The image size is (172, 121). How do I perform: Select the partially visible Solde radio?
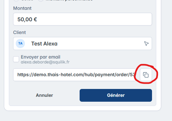click(16, 0)
